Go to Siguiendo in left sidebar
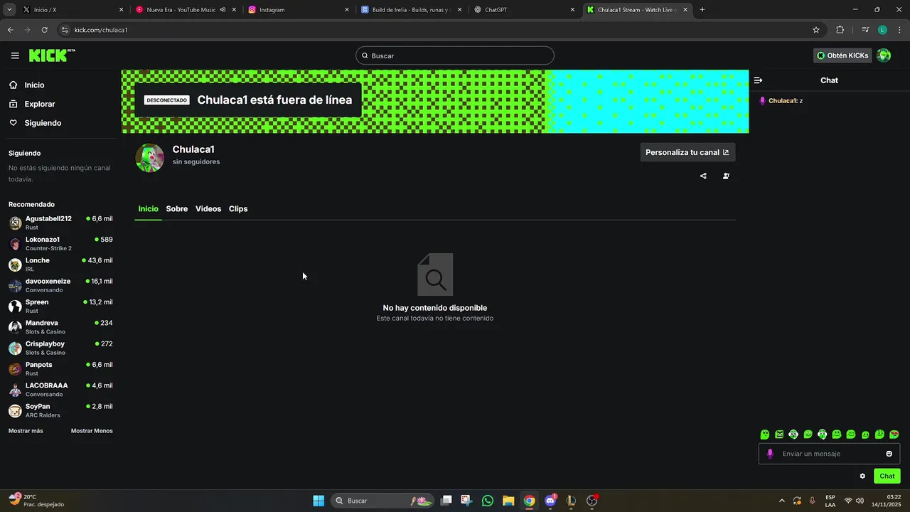This screenshot has height=512, width=910. [x=35, y=123]
